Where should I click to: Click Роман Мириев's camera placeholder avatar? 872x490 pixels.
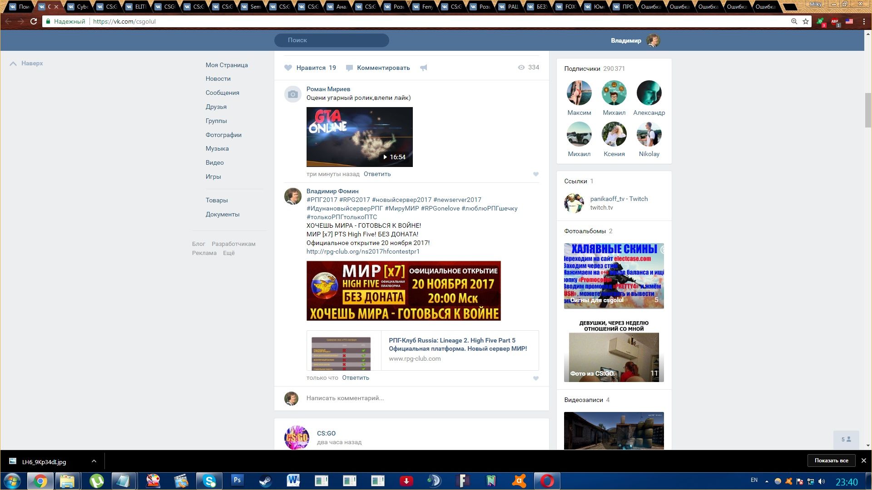(293, 94)
